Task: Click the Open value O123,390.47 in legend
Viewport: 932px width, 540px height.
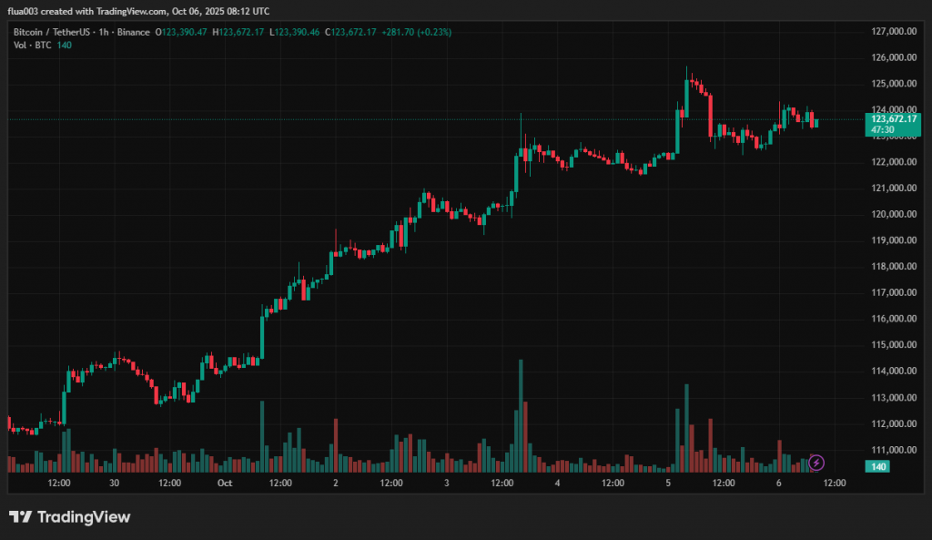Action: 182,32
